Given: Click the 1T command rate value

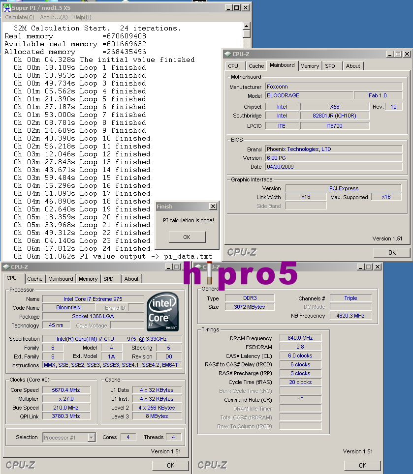Looking at the screenshot, I should coord(300,399).
